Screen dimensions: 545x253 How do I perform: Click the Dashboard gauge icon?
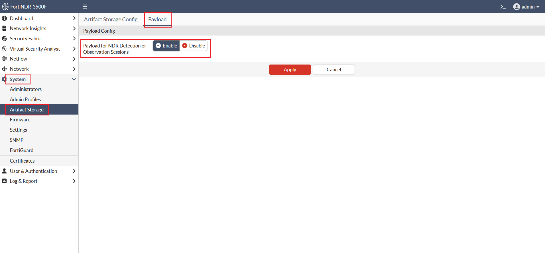pyautogui.click(x=4, y=18)
